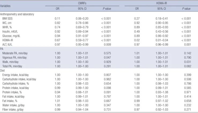Image resolution: width=198 pixels, height=113 pixels.
Task: Select BMI SDS HOMA-IR CI 0.18–0.41
Action: pyautogui.click(x=162, y=19)
